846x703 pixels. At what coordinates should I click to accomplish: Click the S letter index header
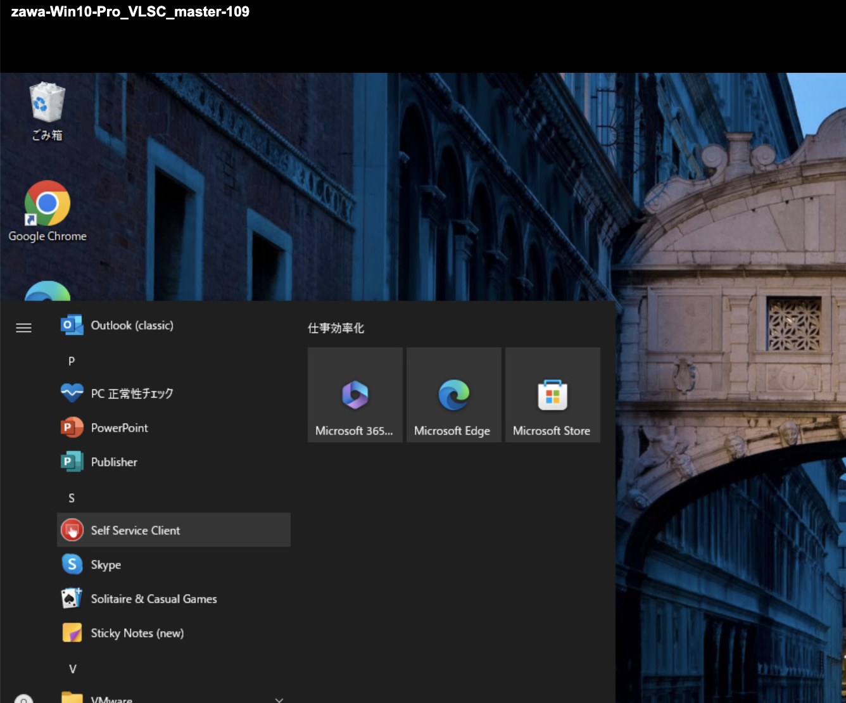[72, 498]
